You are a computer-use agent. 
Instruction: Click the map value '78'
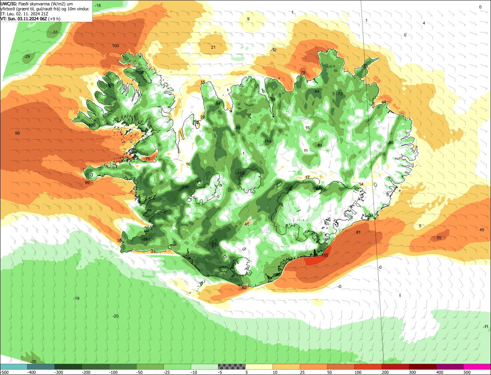tap(303, 73)
